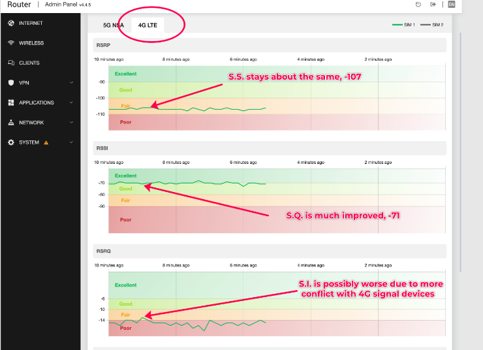The width and height of the screenshot is (483, 350).
Task: Expand the Network menu chevron
Action: coord(71,122)
